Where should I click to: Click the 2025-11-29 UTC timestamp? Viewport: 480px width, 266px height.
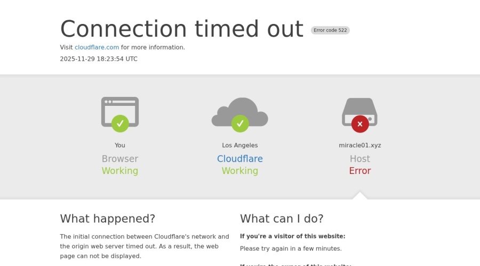pos(99,59)
